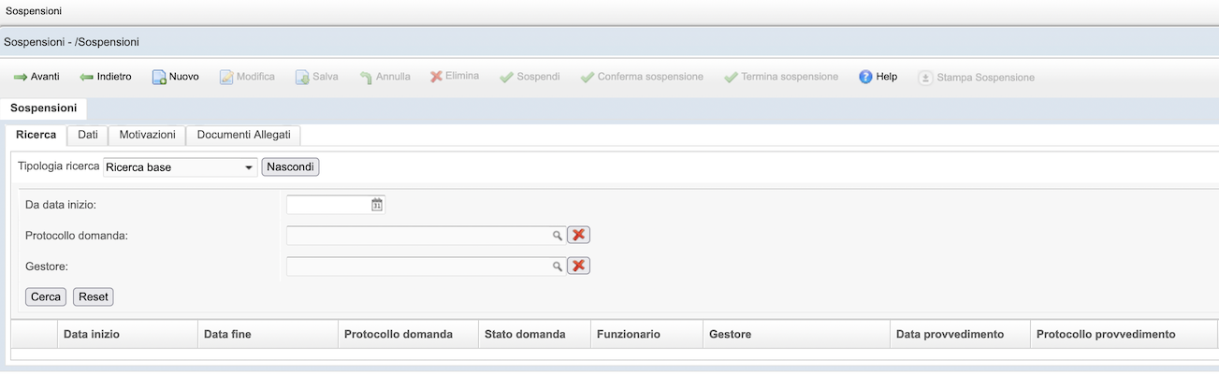Screen dimensions: 1219x389
Task: Open the Help question mark icon
Action: tap(865, 77)
